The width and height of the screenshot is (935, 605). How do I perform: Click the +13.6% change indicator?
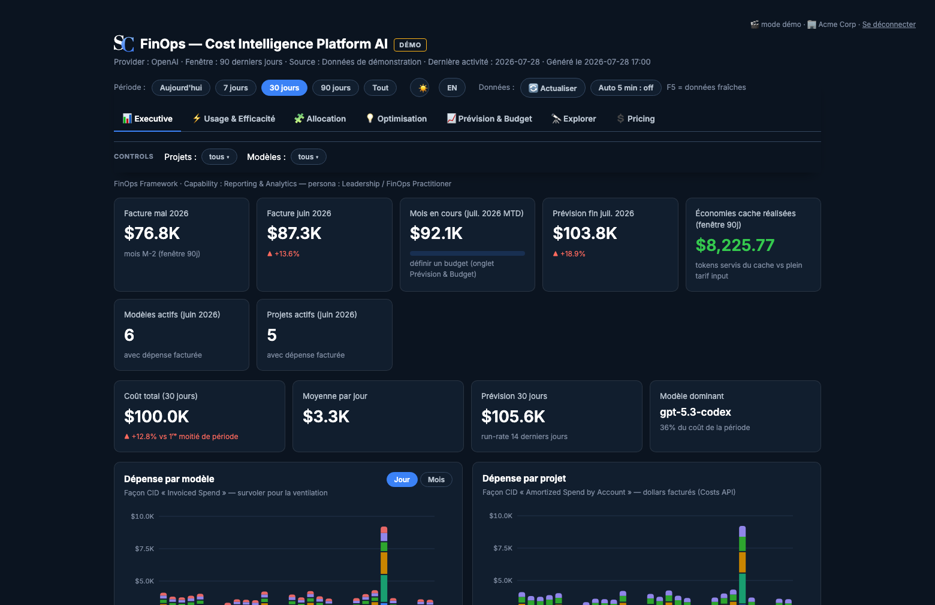click(x=283, y=254)
